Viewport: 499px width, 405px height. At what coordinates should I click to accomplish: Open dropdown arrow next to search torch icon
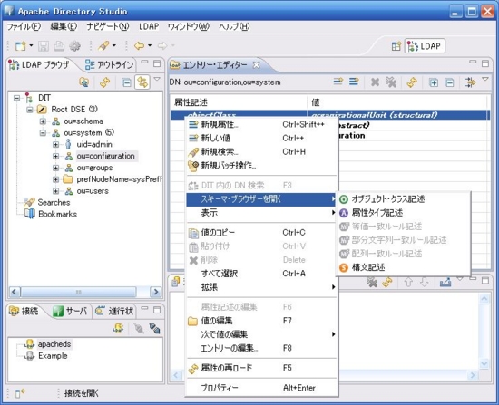coord(114,46)
